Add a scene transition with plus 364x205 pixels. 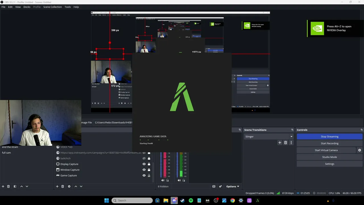click(x=280, y=143)
